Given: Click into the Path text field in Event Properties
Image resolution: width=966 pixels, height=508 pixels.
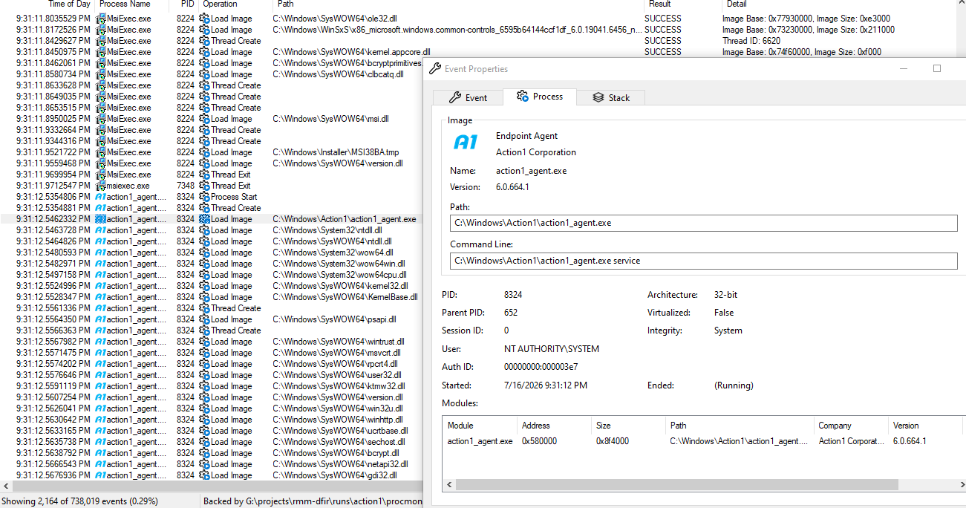Looking at the screenshot, I should [x=703, y=223].
